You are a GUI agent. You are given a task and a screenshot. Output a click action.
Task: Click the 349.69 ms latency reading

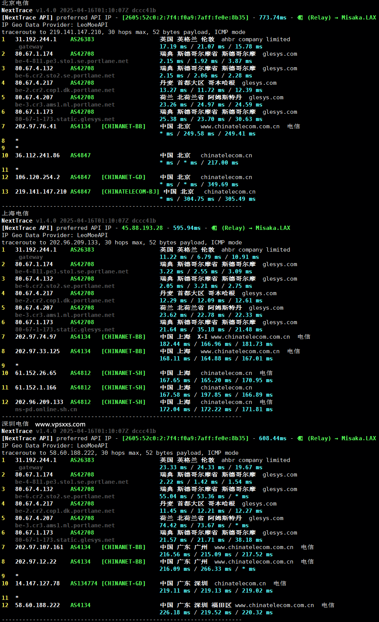pos(223,184)
